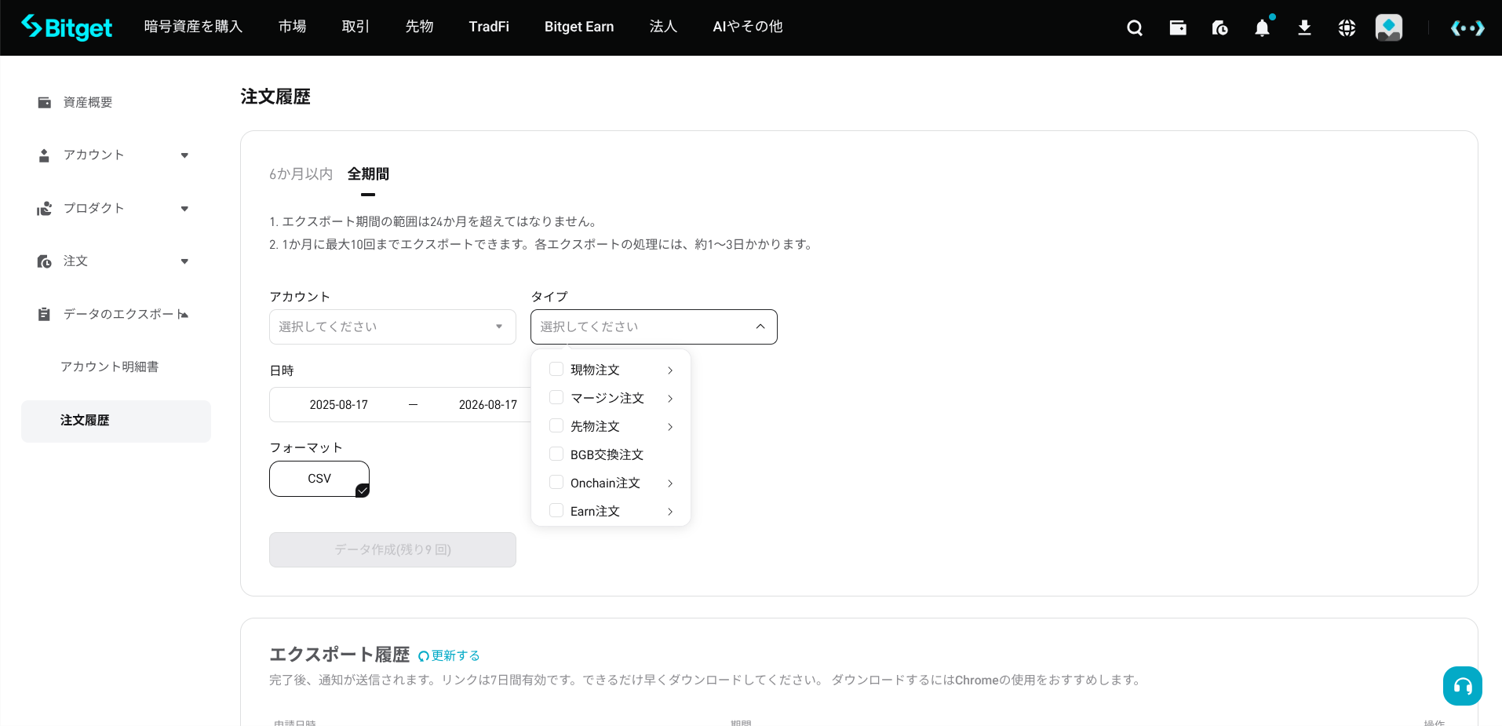Screen dimensions: 1502x726
Task: Check the 先物注文 checkbox
Action: 556,425
